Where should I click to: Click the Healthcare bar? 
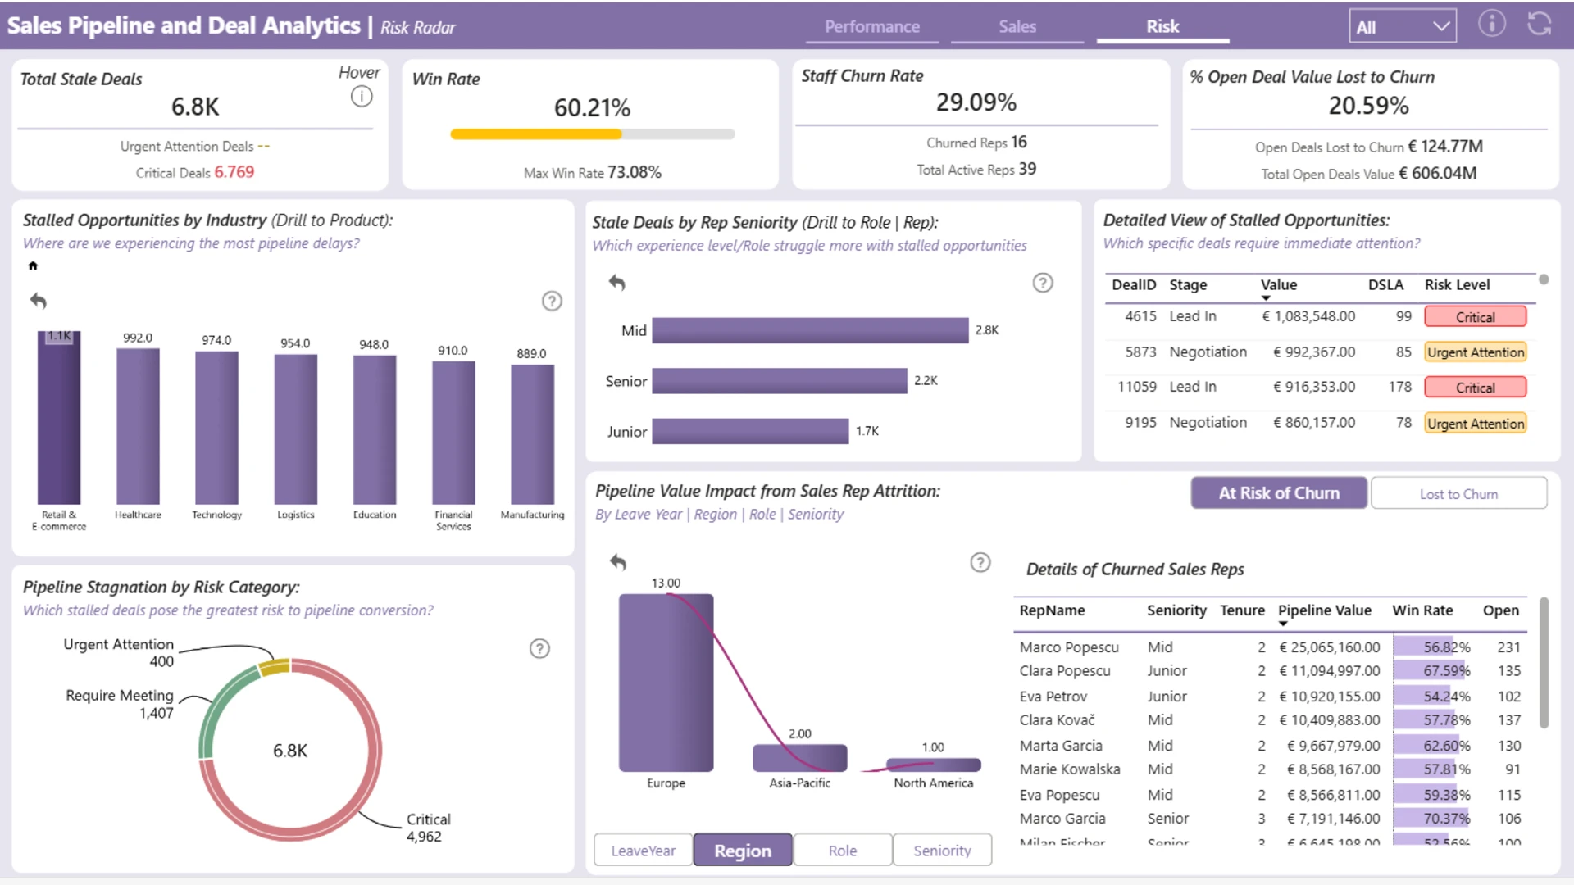[138, 427]
